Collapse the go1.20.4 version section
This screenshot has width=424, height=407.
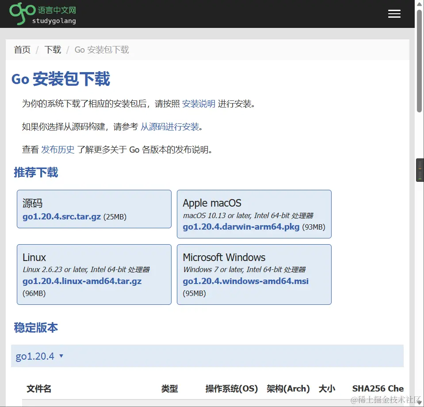click(x=207, y=356)
